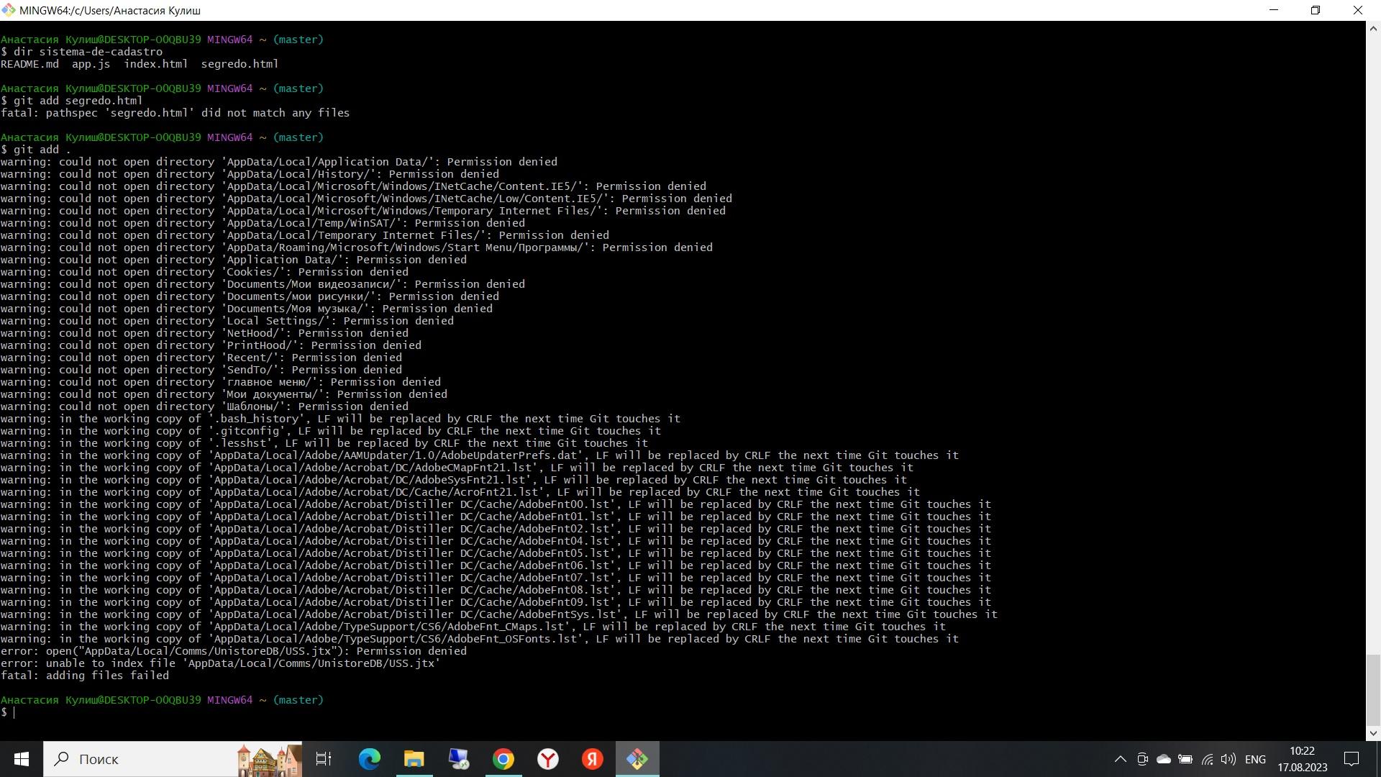This screenshot has width=1381, height=777.
Task: Open the clock showing 10:22 17.08.2023
Action: click(1303, 759)
